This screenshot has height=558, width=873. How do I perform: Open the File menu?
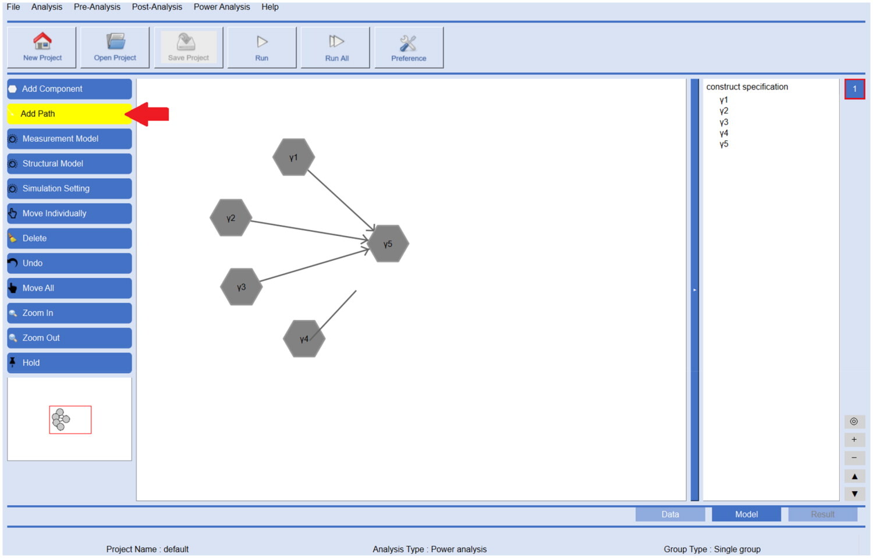(x=13, y=7)
